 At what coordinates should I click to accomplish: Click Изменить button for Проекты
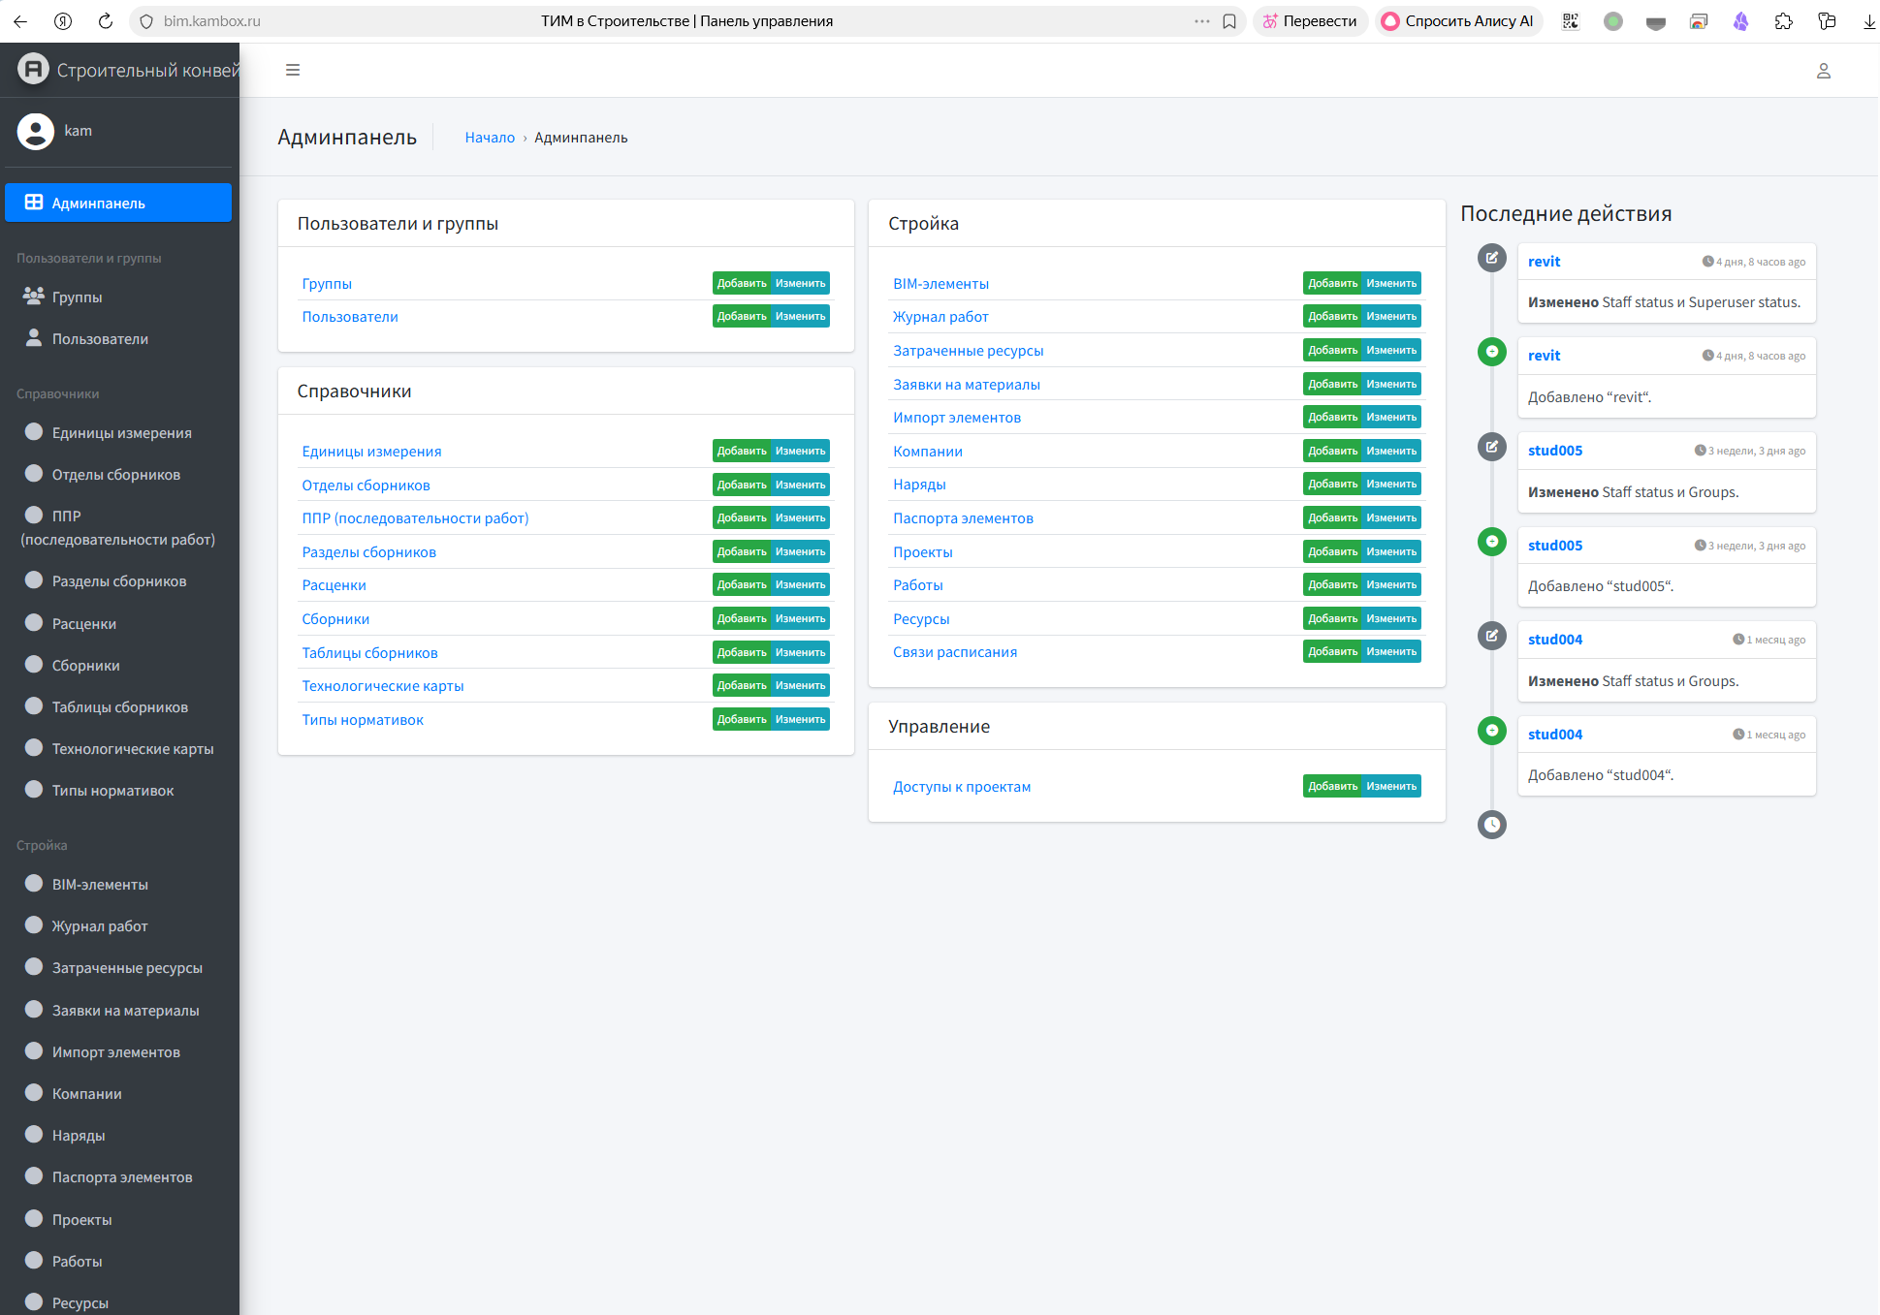click(1391, 551)
